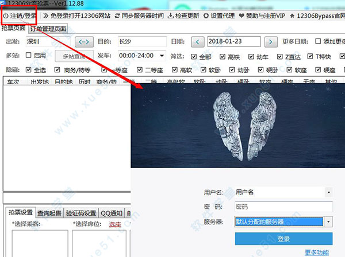345x257 pixels.
Task: Click 同步服务器时间 sync icon item
Action: (x=139, y=16)
